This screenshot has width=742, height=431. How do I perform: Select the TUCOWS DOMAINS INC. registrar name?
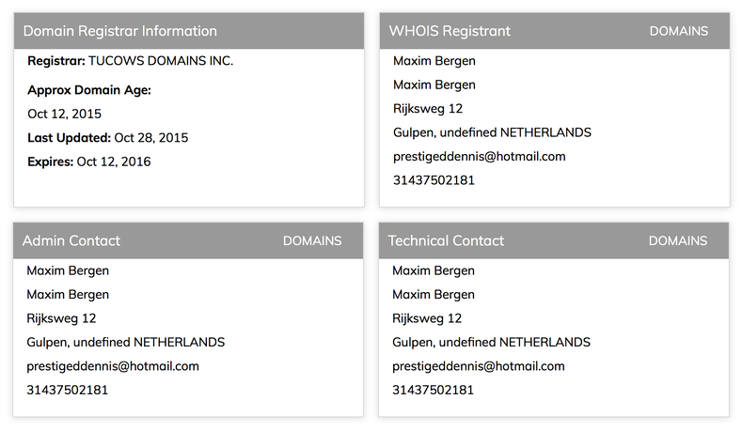(161, 61)
